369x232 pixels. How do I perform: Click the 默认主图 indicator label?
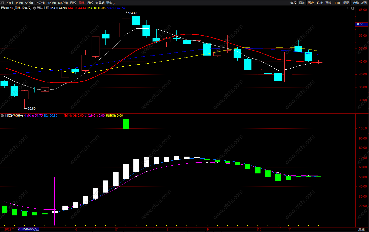pos(43,8)
